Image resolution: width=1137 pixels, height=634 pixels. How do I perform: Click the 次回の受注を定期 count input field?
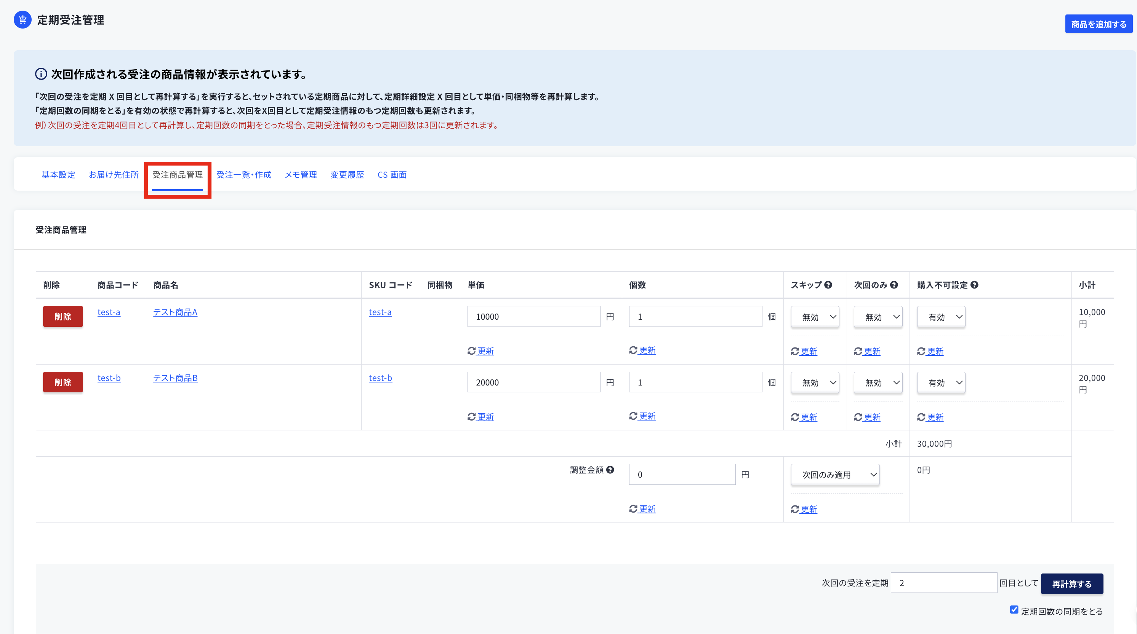coord(944,583)
